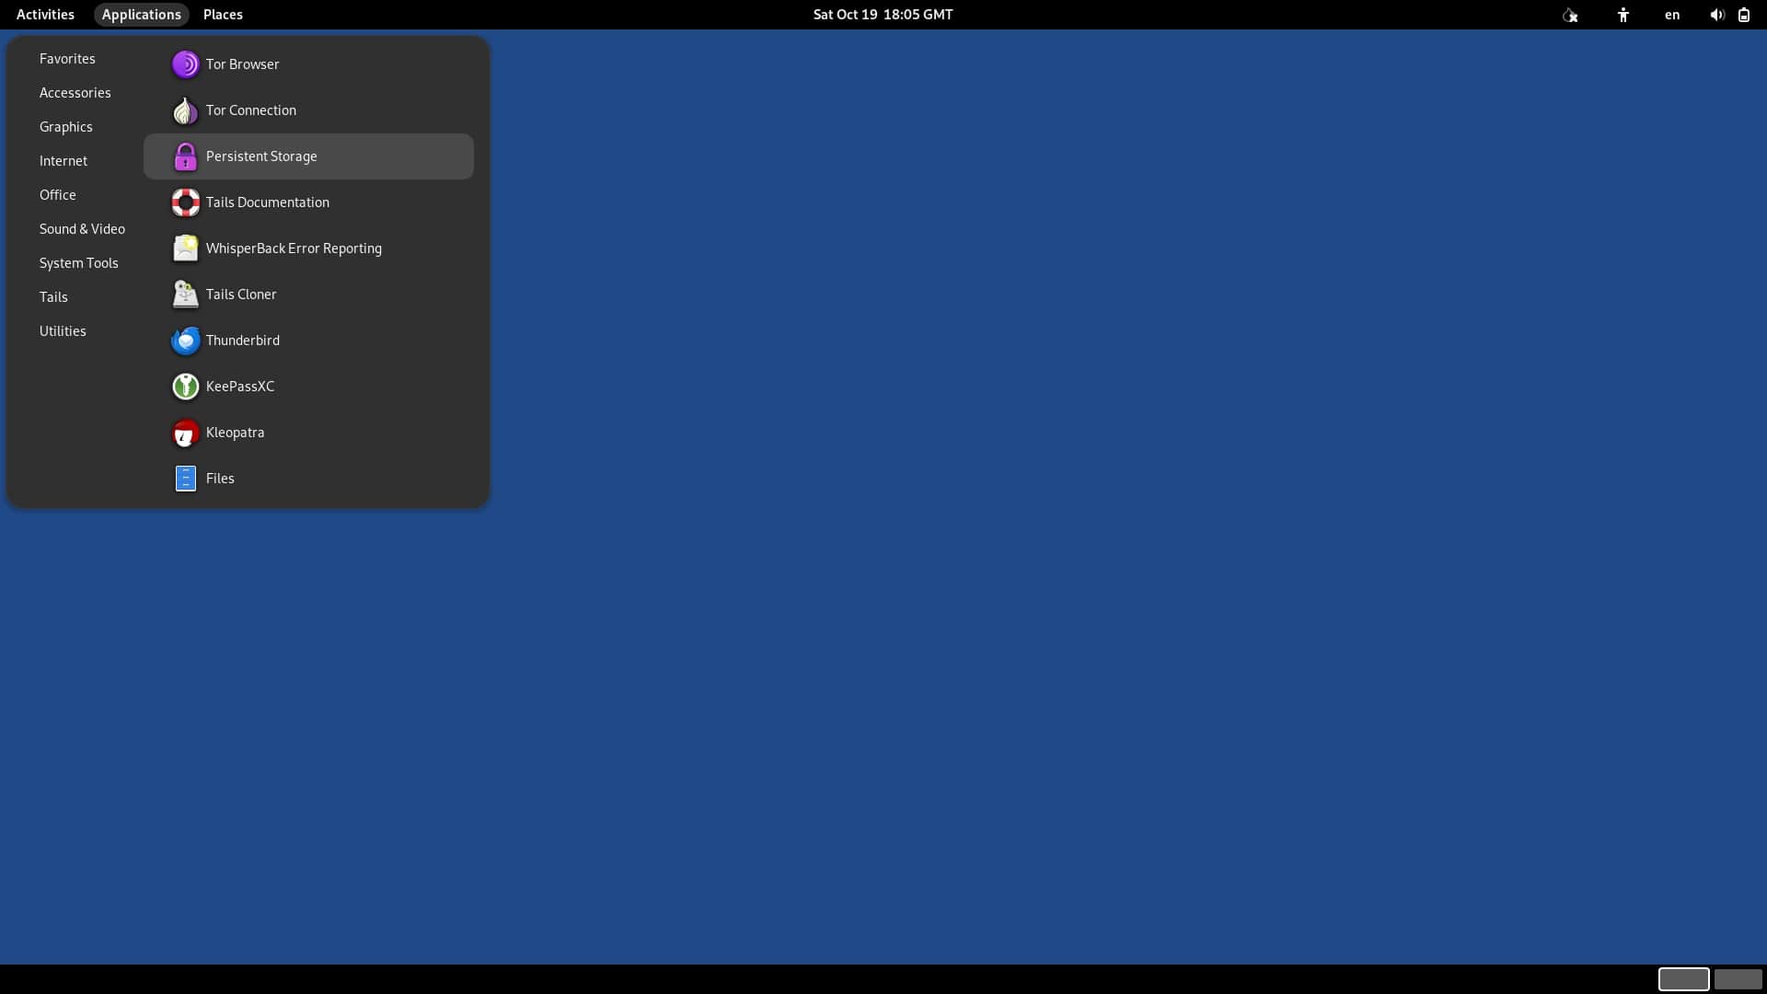Launch KeePassXC password manager
Screen dimensions: 1767x994
tap(239, 385)
